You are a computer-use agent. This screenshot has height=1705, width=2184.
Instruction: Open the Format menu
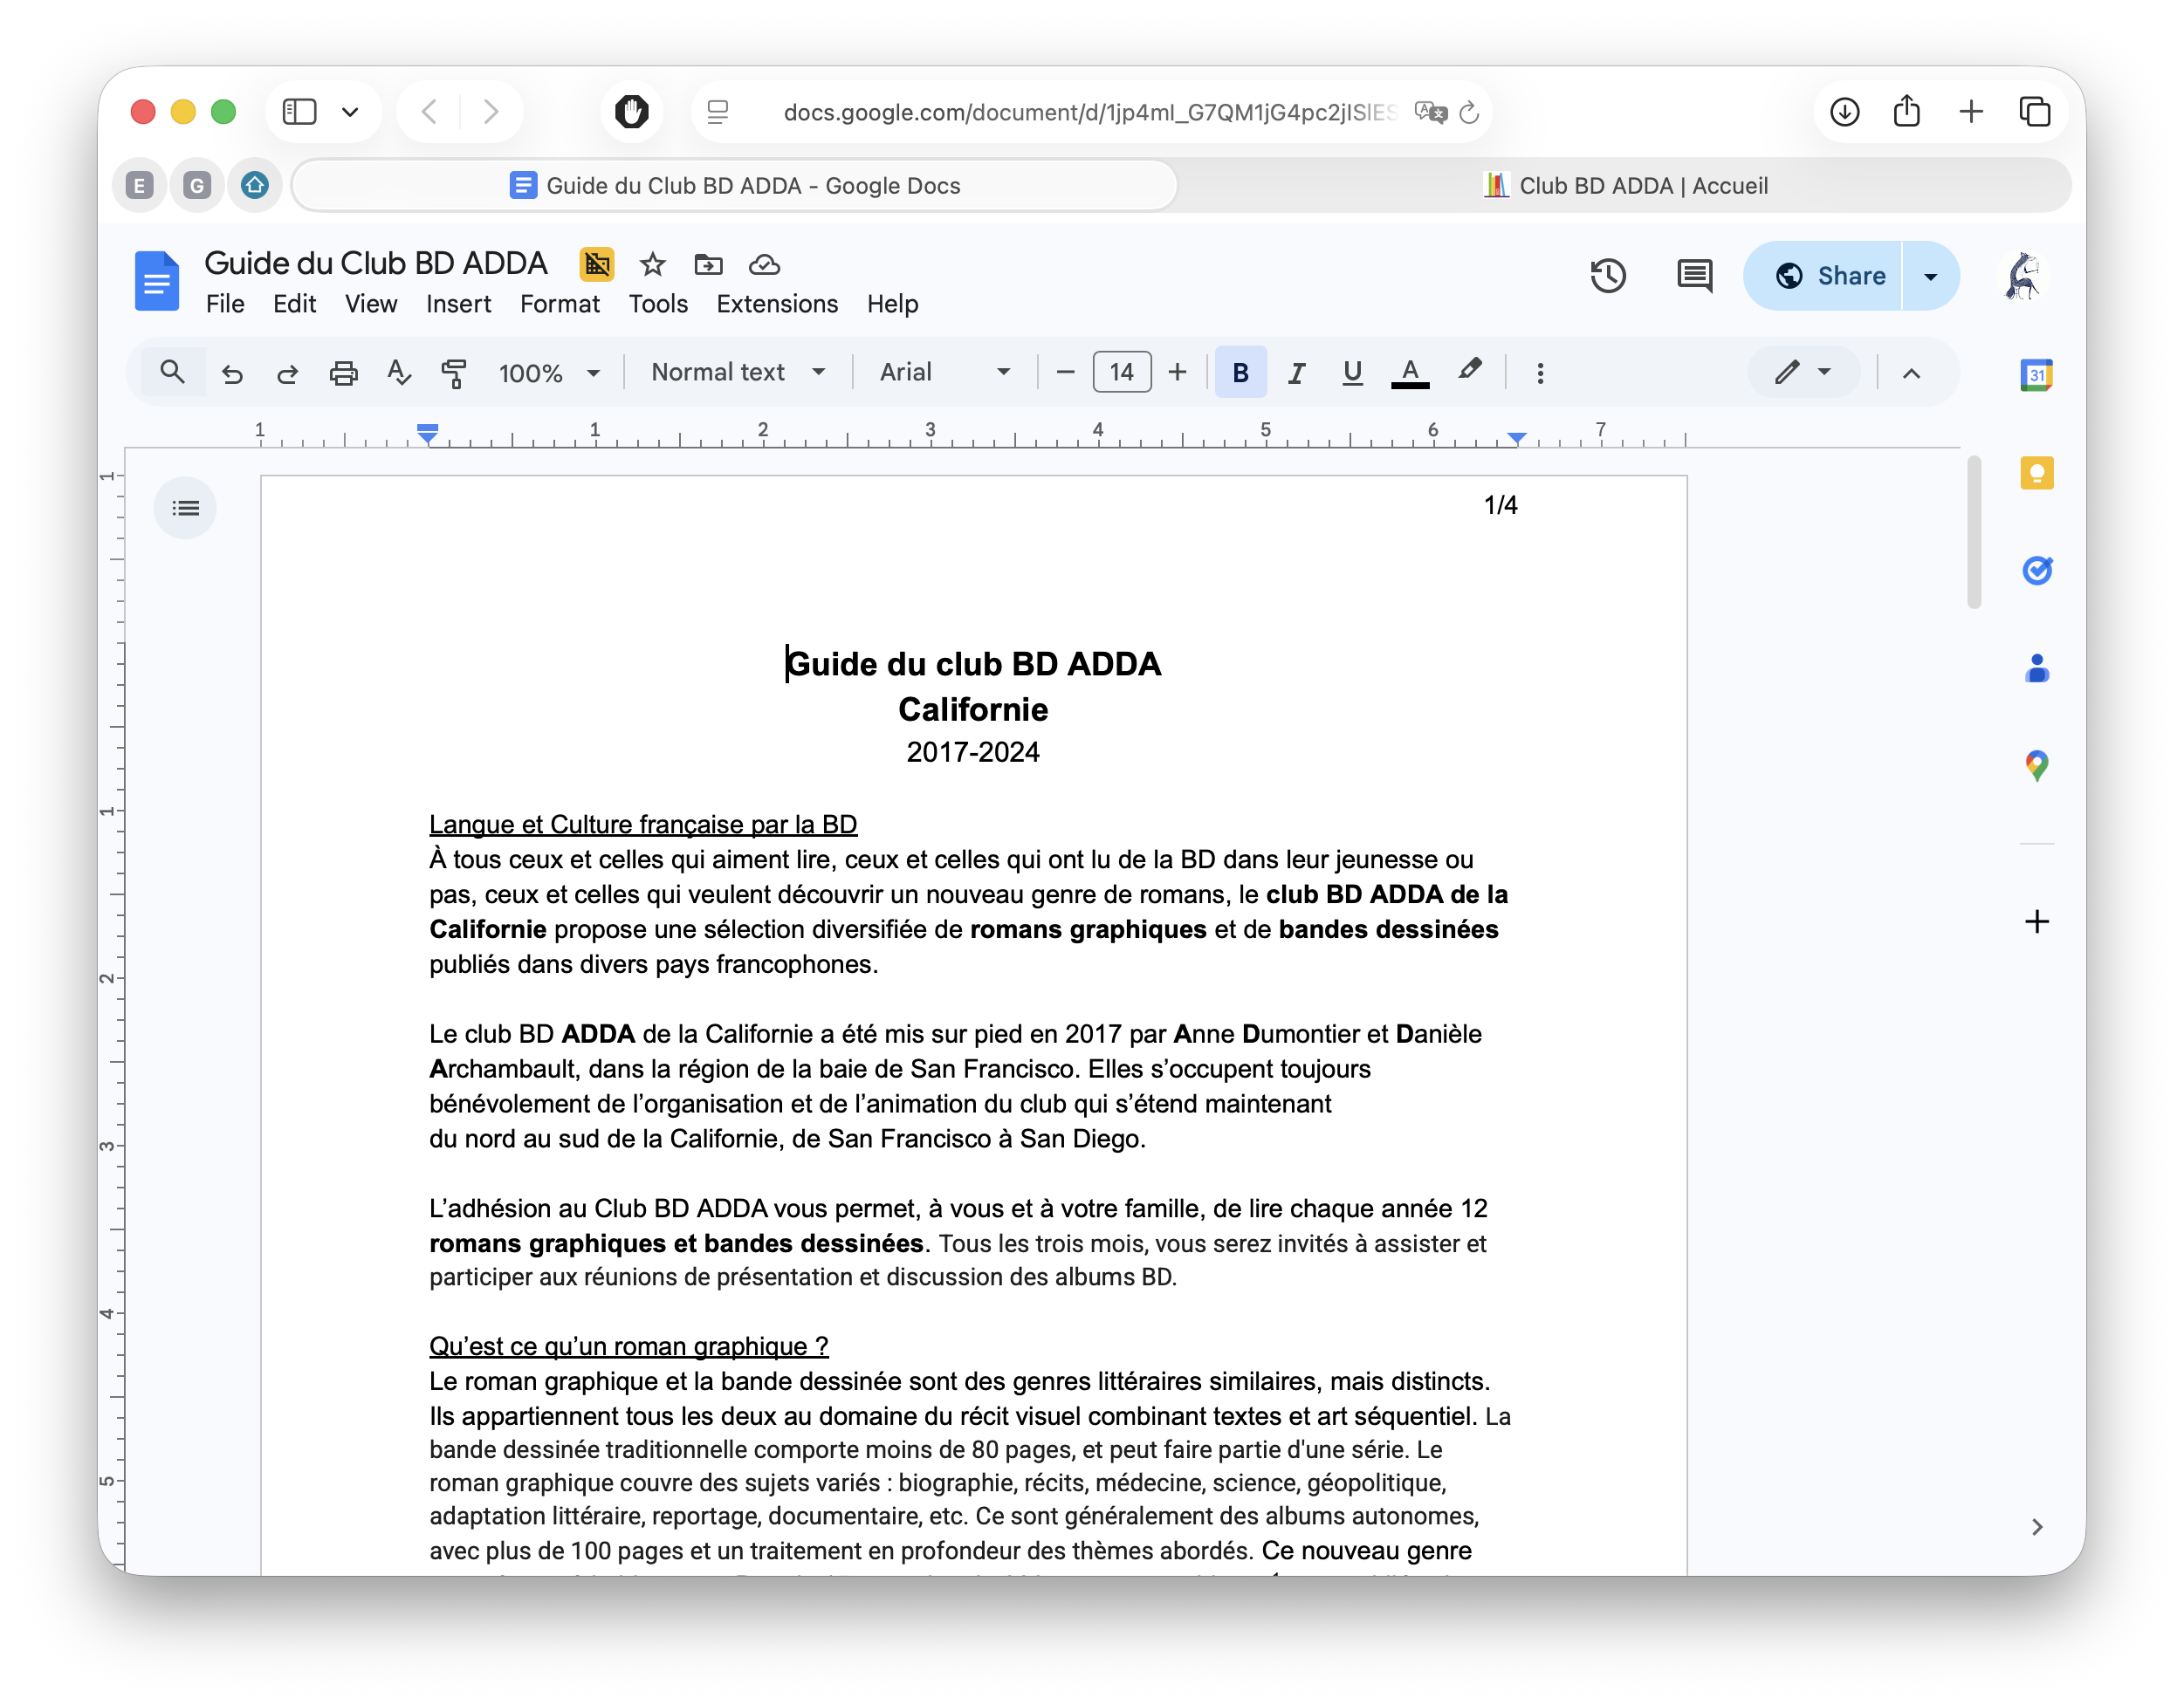559,304
